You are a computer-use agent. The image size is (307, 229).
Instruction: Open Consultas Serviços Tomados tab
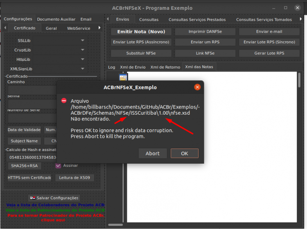[x=264, y=20]
